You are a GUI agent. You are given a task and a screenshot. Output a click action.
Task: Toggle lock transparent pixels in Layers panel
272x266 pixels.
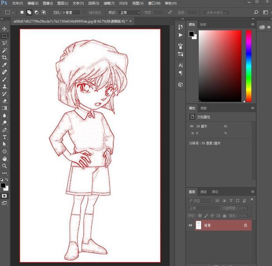click(x=200, y=216)
